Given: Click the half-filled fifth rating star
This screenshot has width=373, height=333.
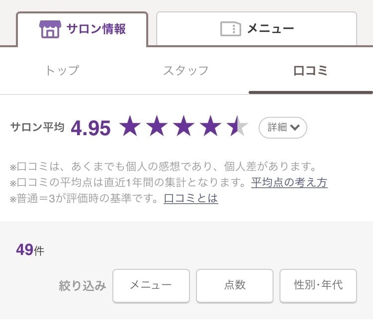Looking at the screenshot, I should [238, 127].
